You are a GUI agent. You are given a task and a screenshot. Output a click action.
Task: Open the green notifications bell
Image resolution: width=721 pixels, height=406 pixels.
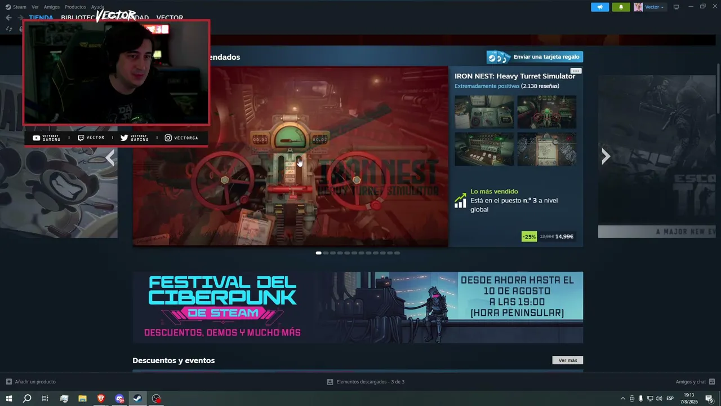tap(621, 7)
